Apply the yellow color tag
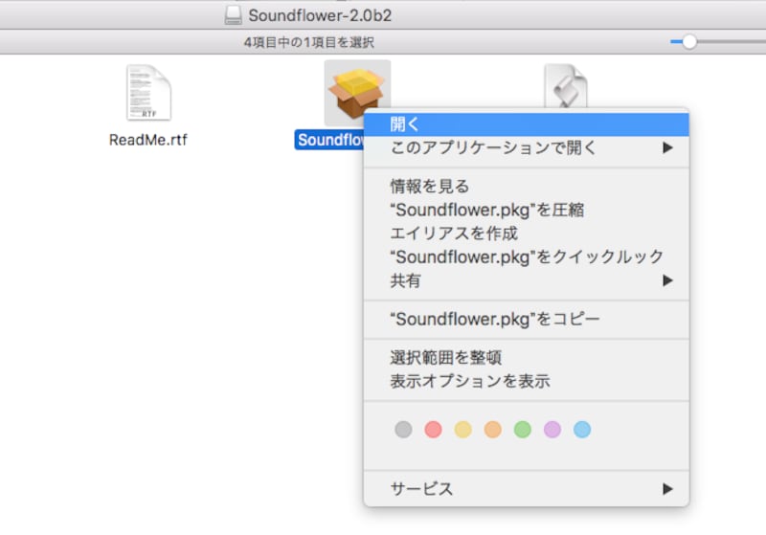The width and height of the screenshot is (766, 535). pos(463,430)
